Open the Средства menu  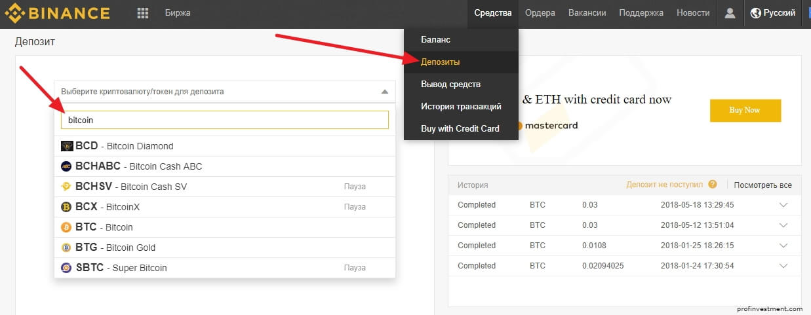492,12
